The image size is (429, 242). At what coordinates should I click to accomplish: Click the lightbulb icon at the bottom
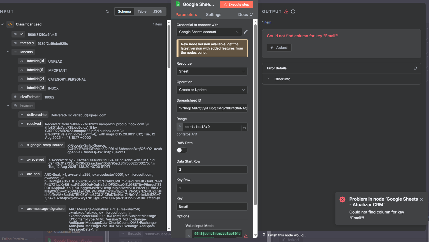click(264, 235)
